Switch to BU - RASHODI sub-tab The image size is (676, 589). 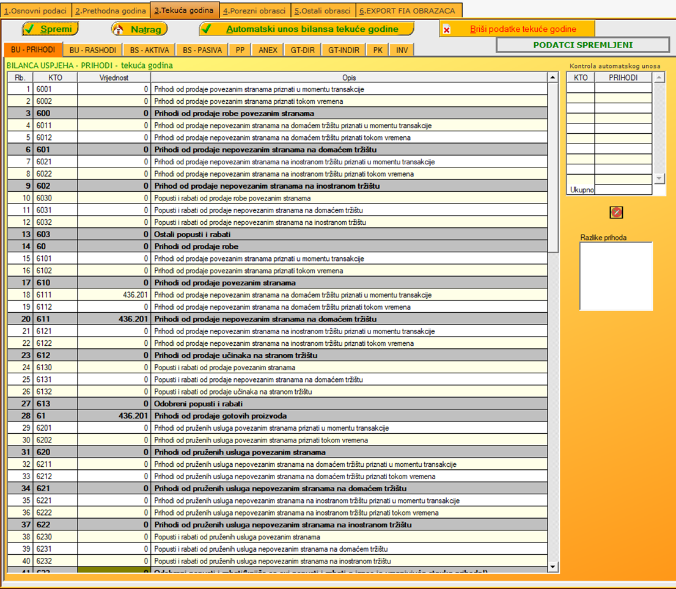click(x=93, y=50)
